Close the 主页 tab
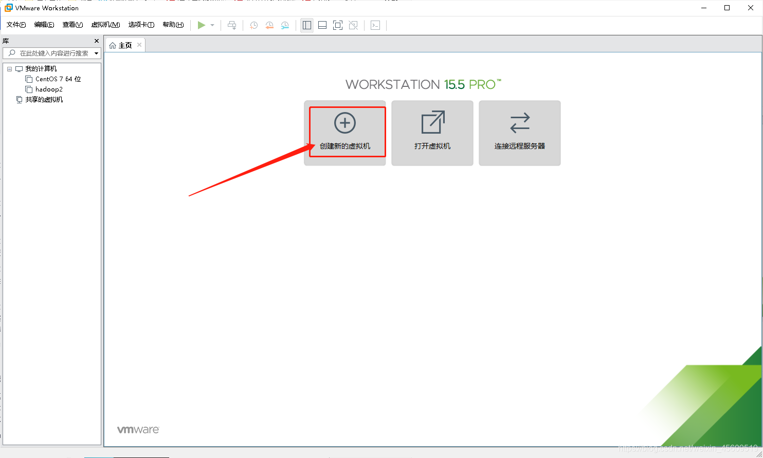The height and width of the screenshot is (458, 763). point(139,45)
